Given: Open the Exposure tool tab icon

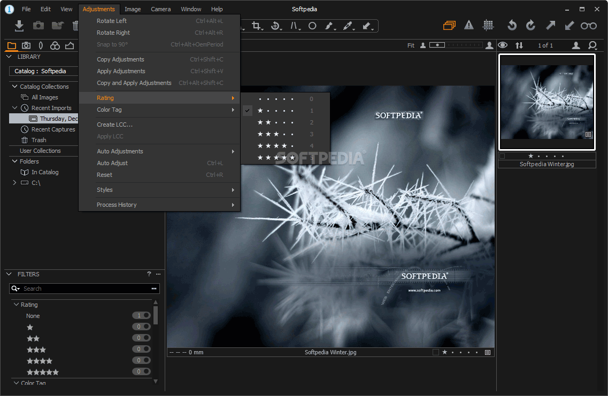Looking at the screenshot, I should 70,46.
